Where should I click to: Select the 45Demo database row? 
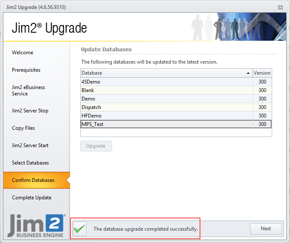coord(176,82)
